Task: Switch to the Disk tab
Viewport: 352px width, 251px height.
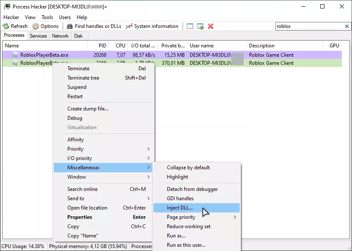Action: click(x=78, y=36)
